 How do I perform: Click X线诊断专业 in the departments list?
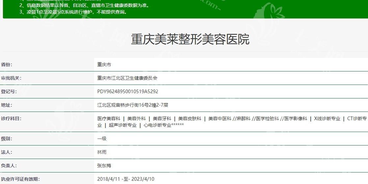(x=327, y=118)
